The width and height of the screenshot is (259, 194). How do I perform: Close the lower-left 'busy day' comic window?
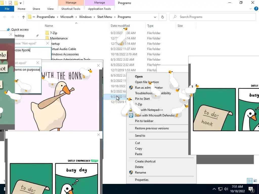coord(99,135)
